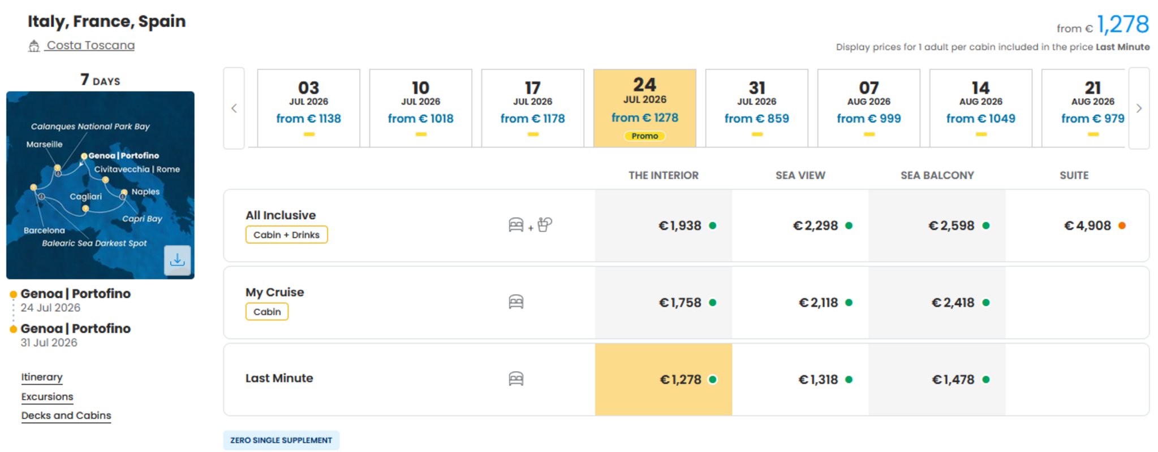Select the Last Minute Interior €1,278 price
Image resolution: width=1158 pixels, height=452 pixels.
coord(664,380)
